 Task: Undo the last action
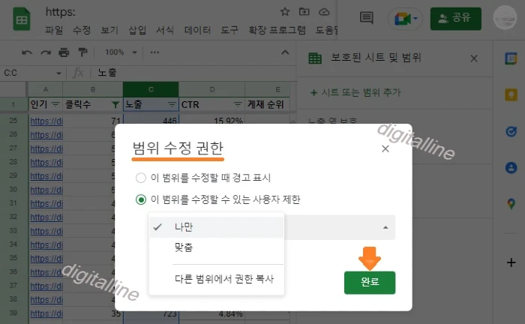click(27, 52)
